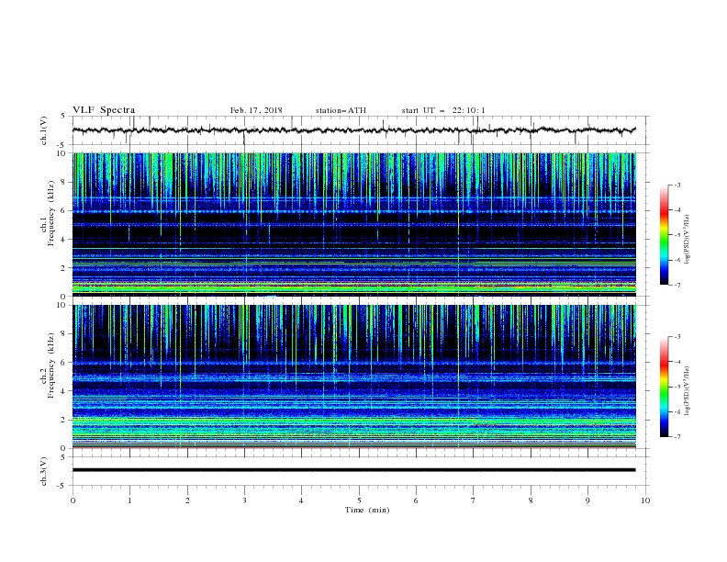The width and height of the screenshot is (727, 562).
Task: Click the time axis tick label '3'
Action: pos(244,500)
